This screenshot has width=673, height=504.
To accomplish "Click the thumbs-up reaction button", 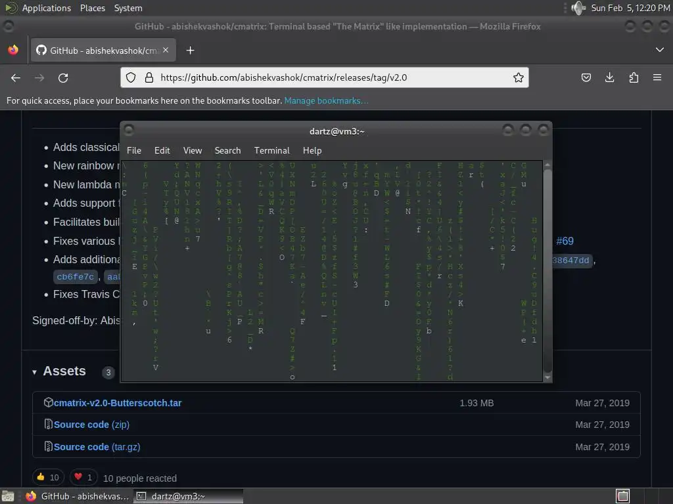I will [48, 478].
